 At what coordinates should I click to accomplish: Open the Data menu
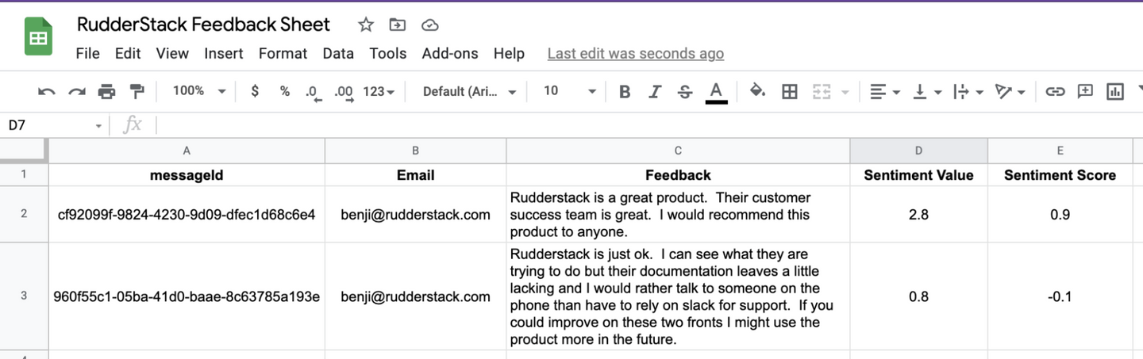pos(338,53)
